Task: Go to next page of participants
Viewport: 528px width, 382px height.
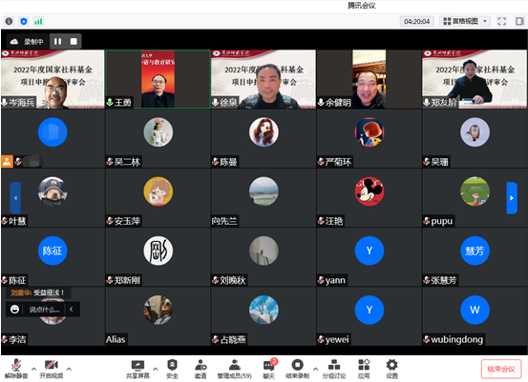Action: (512, 198)
